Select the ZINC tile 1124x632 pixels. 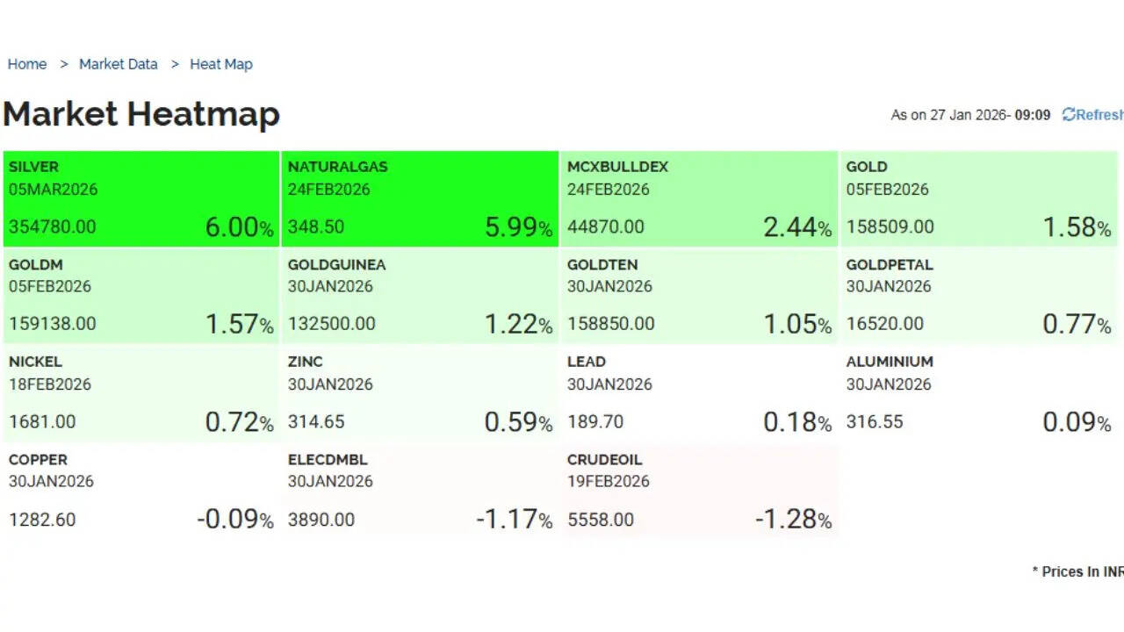click(420, 393)
